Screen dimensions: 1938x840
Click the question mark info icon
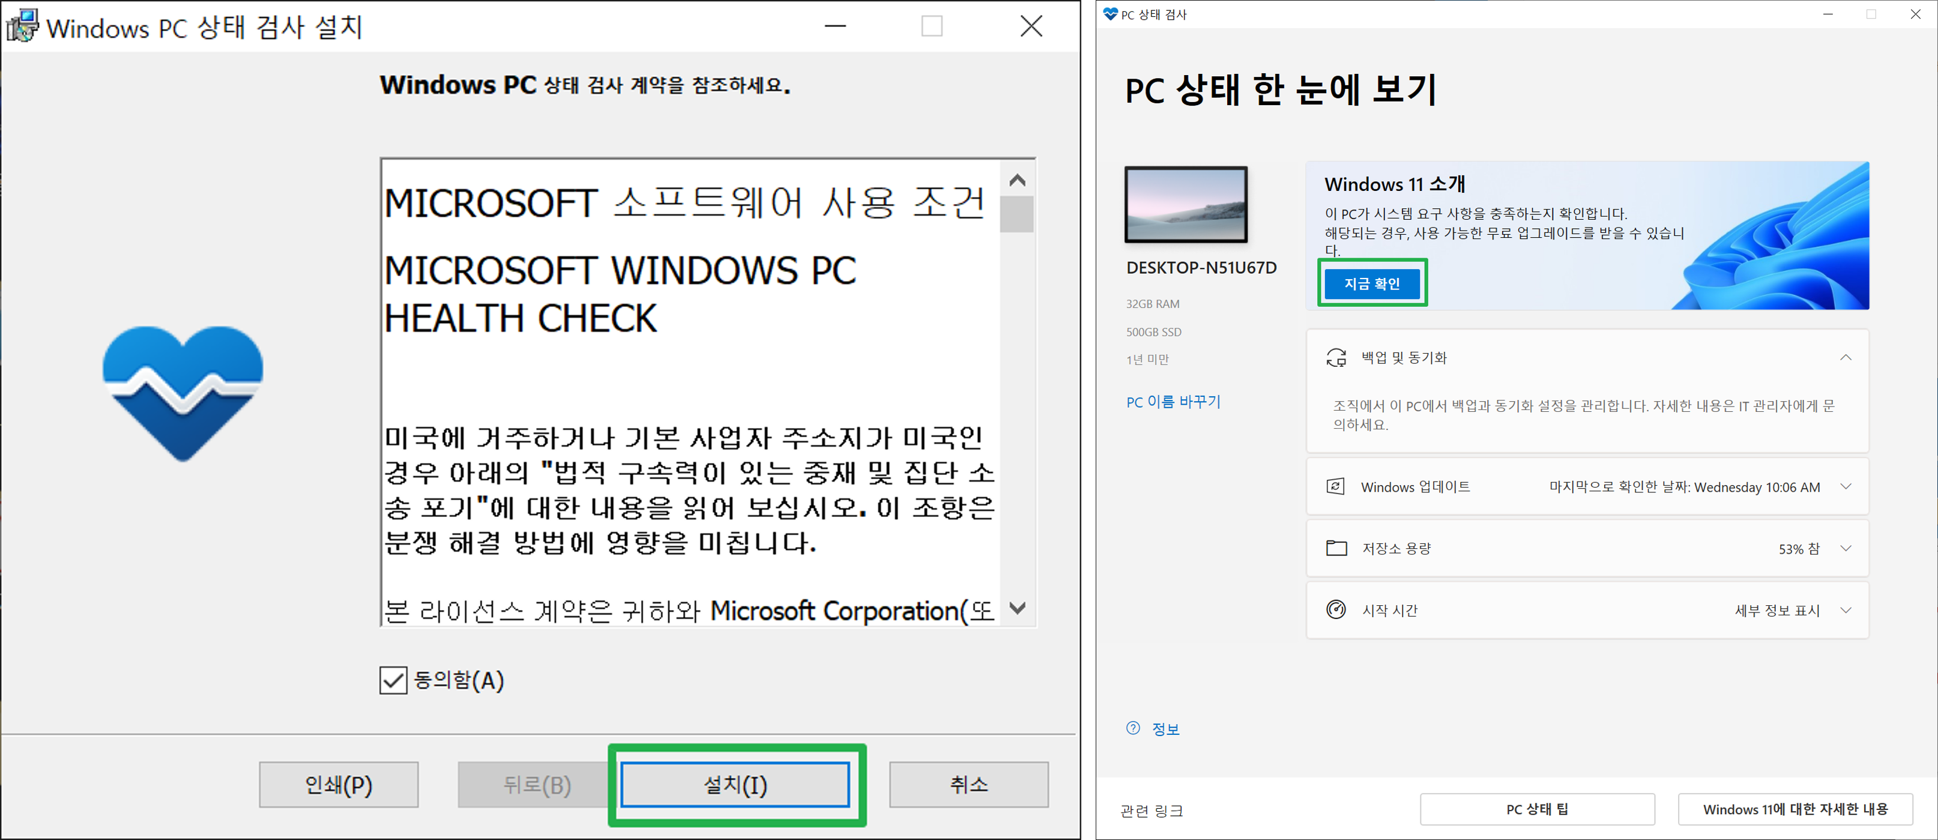[x=1133, y=728]
